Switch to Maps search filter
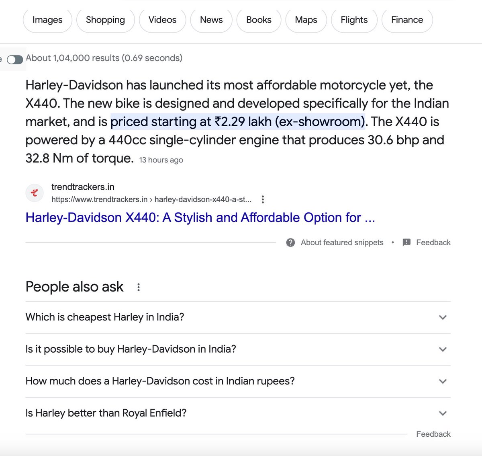This screenshot has height=456, width=482. coord(306,20)
